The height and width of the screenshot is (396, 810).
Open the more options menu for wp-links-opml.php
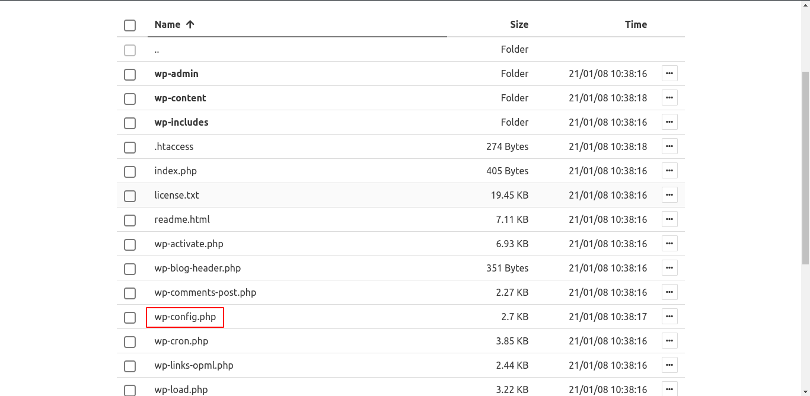(669, 365)
